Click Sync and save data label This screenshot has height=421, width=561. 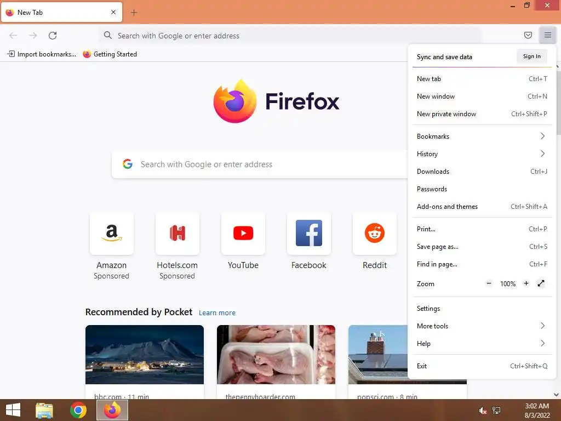coord(444,57)
